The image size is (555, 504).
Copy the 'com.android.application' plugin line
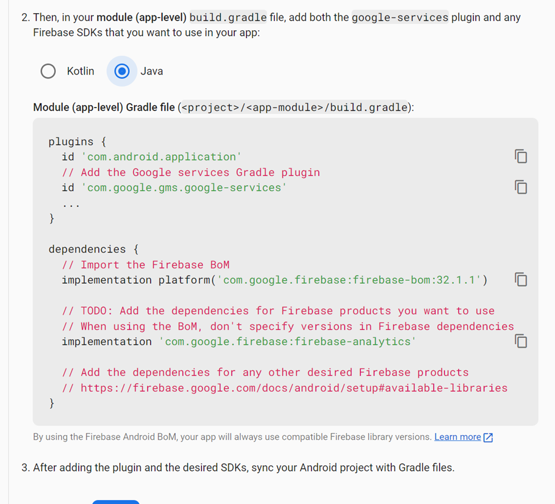click(521, 156)
